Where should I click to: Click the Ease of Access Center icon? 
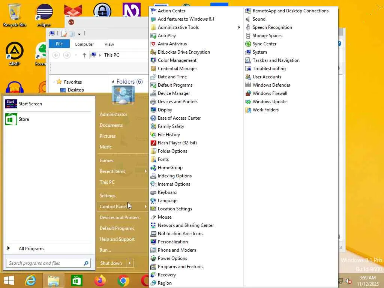coord(153,118)
